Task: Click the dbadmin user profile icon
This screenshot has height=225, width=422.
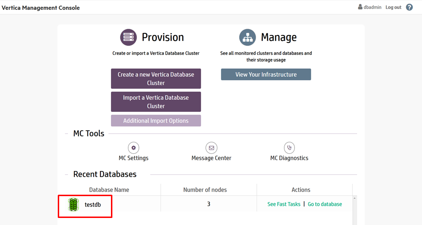Action: [x=360, y=7]
